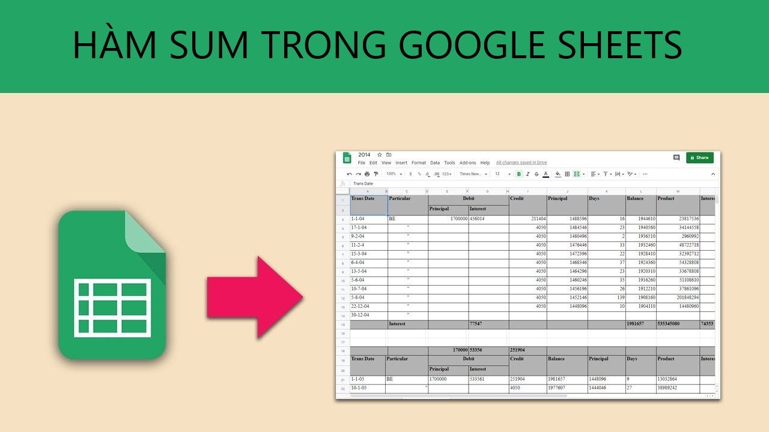
Task: Merge cells using toolbar button
Action: 577,174
